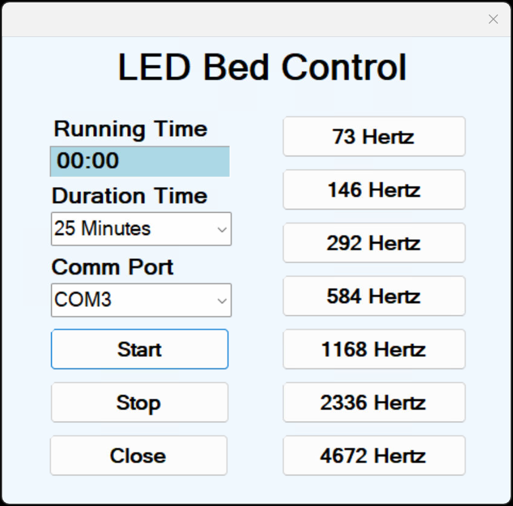Activate the 1168 Hertz button
Image resolution: width=513 pixels, height=506 pixels.
pyautogui.click(x=374, y=349)
